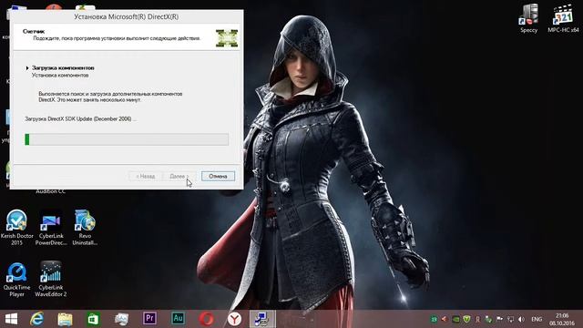Click the Установка компонентов step text
583x328 pixels.
point(60,75)
